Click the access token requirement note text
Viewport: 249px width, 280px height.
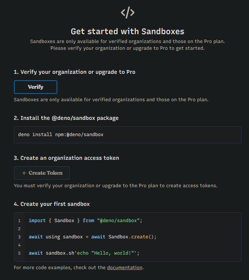pos(115,186)
